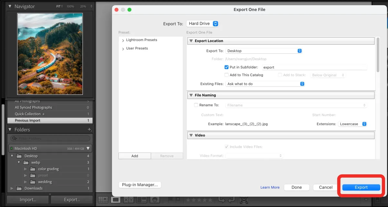
Task: Switch to Loupe view in the toolbar
Action: coord(115,200)
